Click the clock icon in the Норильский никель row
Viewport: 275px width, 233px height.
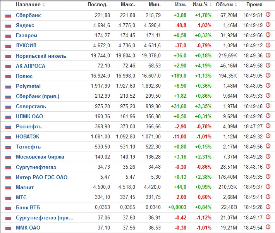coord(268,55)
